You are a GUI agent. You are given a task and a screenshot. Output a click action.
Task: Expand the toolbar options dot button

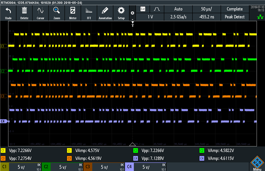click(133, 13)
